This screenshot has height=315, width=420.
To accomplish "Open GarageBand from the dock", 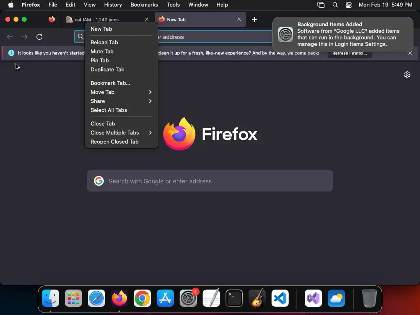I will tap(257, 298).
